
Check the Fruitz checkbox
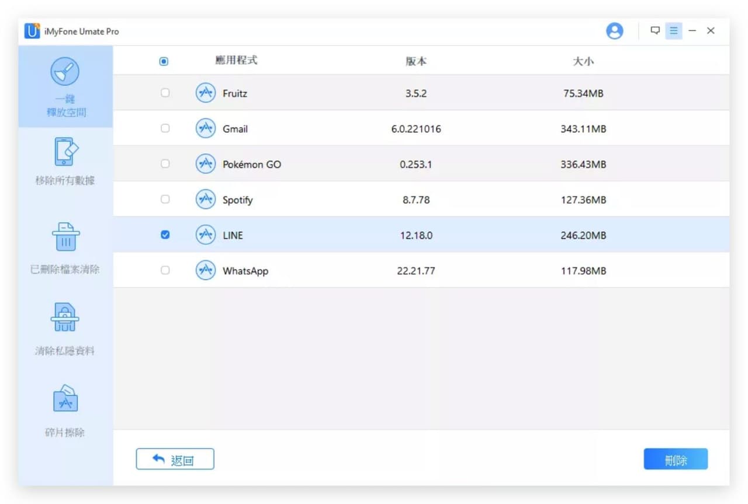[x=165, y=93]
